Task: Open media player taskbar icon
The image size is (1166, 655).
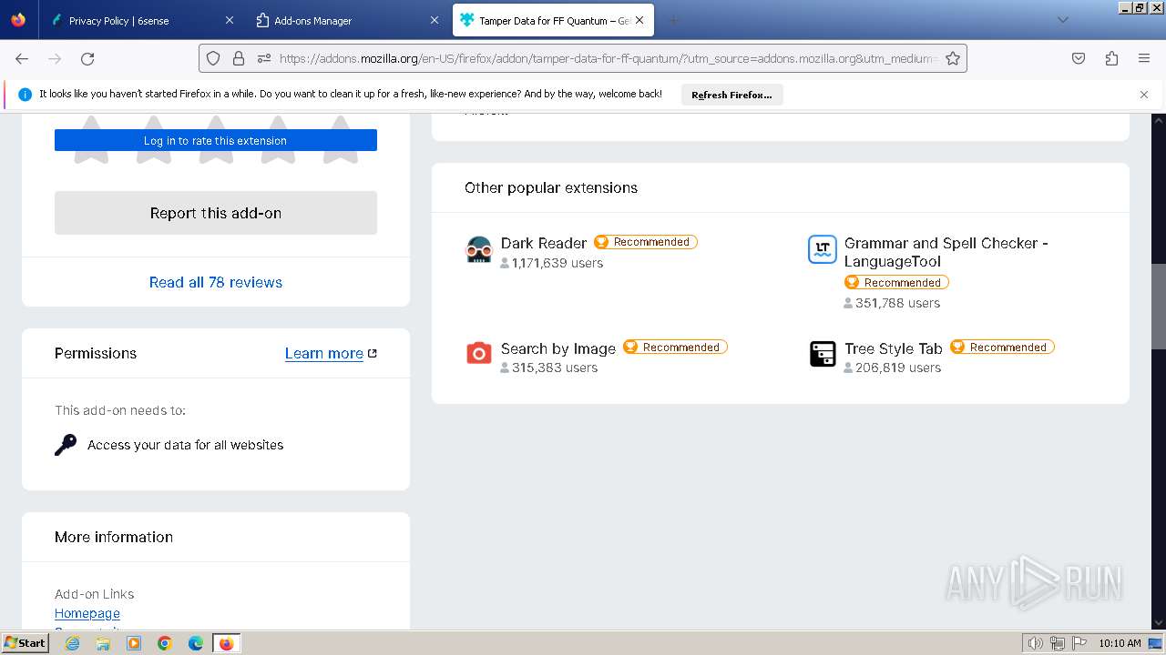Action: (134, 643)
